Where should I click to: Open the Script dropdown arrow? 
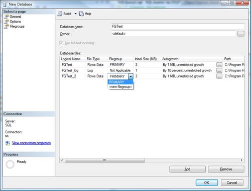75,14
